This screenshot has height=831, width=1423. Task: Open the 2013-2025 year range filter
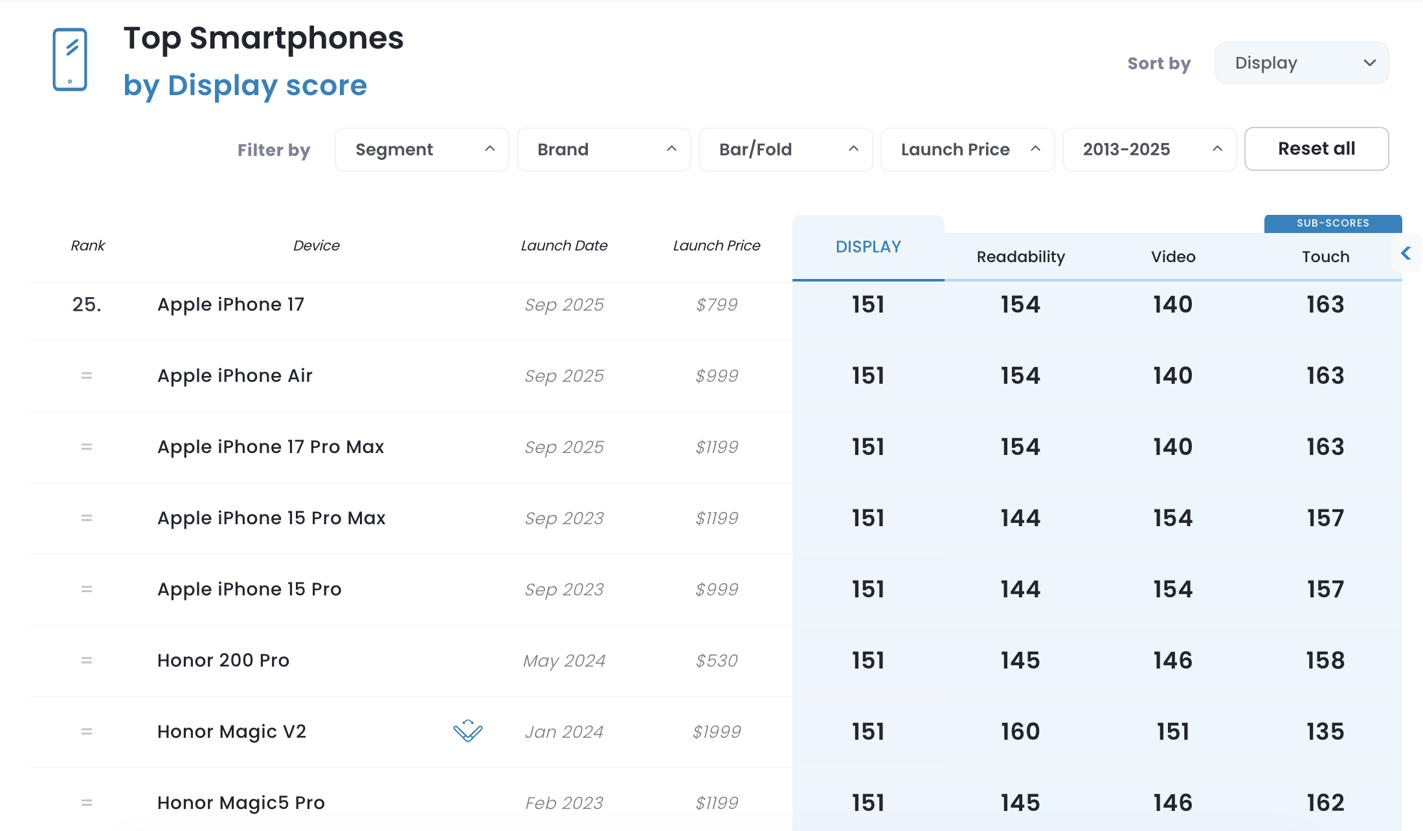(1150, 150)
